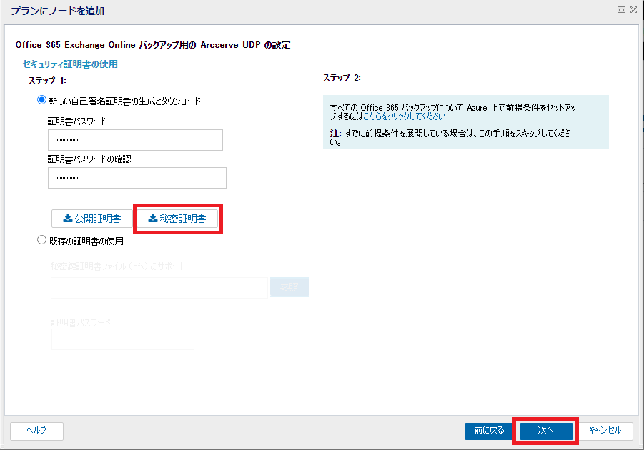644x450 pixels.
Task: Click the disabled pfx file path field
Action: point(159,287)
